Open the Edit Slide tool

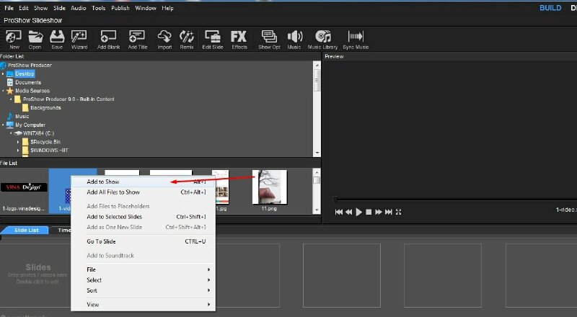pos(212,40)
